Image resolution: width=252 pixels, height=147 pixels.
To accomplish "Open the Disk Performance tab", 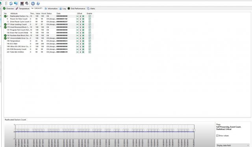I will pos(76,9).
